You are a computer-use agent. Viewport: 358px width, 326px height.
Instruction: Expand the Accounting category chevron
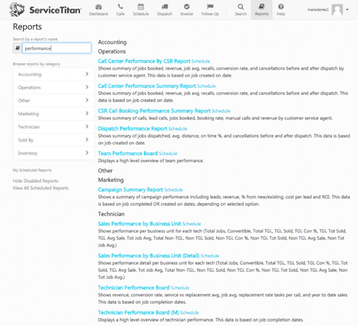pyautogui.click(x=87, y=74)
